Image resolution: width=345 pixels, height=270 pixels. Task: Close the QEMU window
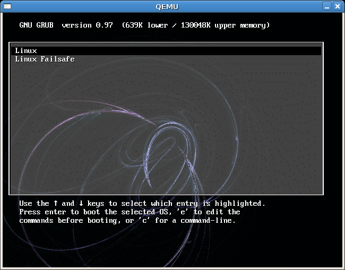click(x=337, y=6)
